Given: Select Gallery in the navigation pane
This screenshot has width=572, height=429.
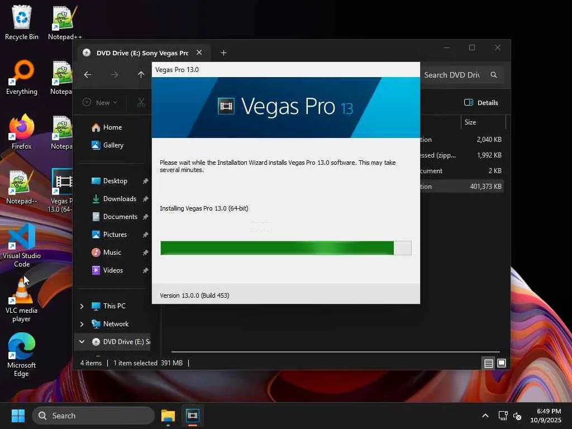Looking at the screenshot, I should pos(113,145).
